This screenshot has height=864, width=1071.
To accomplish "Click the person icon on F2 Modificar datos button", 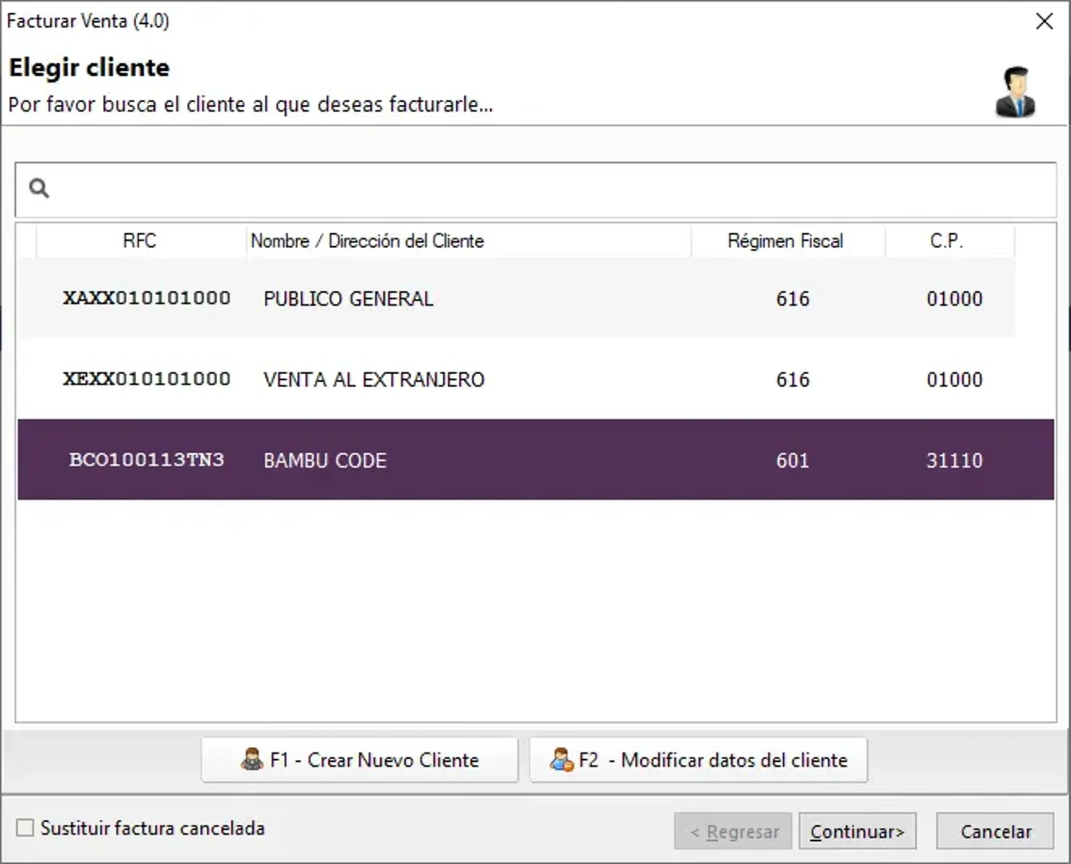I will (x=562, y=760).
